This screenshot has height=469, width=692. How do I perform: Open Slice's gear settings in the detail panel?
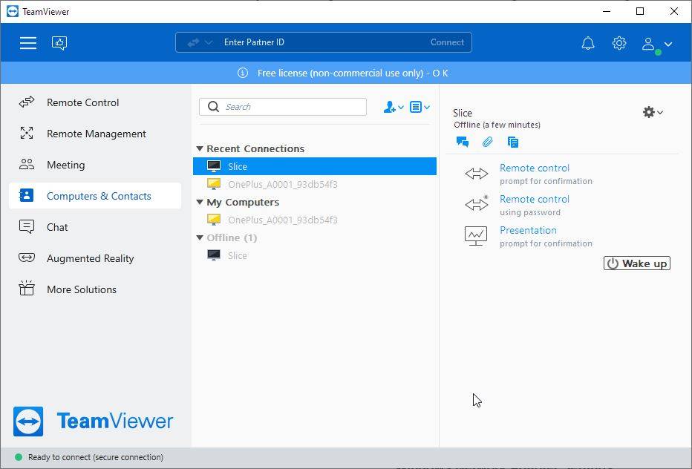pos(649,112)
